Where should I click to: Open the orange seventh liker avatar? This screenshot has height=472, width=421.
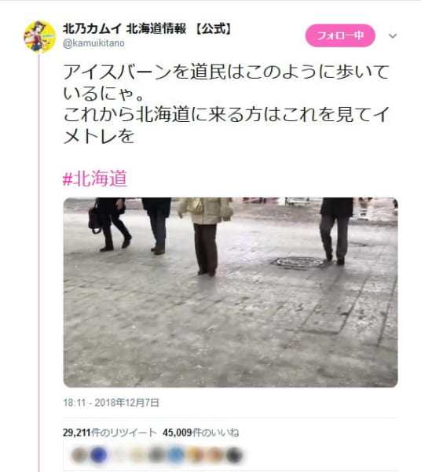(x=196, y=455)
